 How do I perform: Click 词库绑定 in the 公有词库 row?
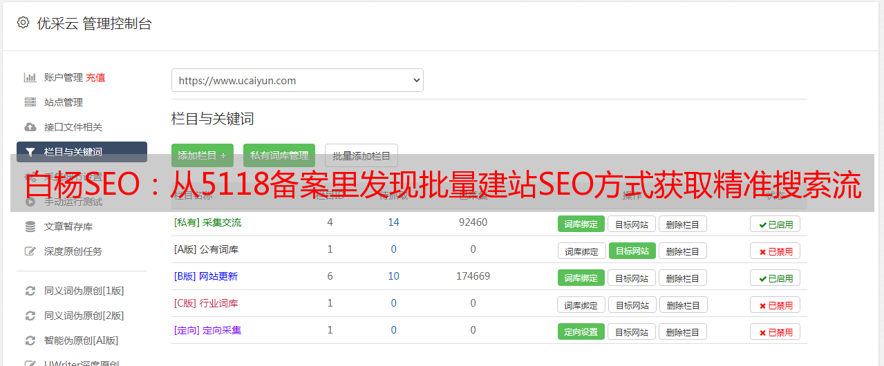click(x=581, y=251)
